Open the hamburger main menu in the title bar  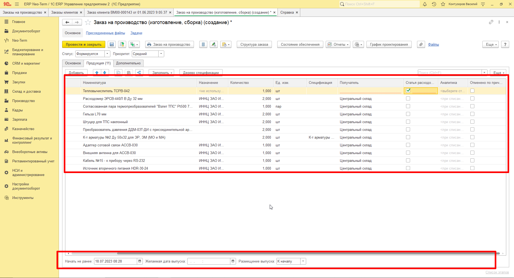17,4
